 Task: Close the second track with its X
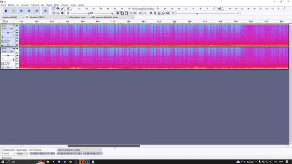[2, 49]
